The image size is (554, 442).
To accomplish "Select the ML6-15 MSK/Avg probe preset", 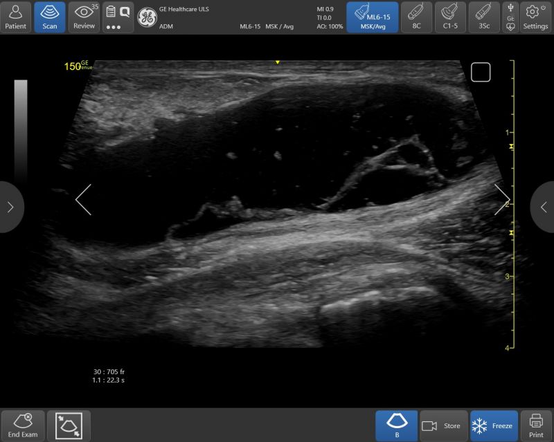I will coord(373,17).
